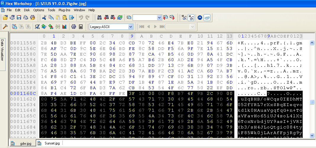Click the Paste Special clipboard-star icon

[65, 18]
